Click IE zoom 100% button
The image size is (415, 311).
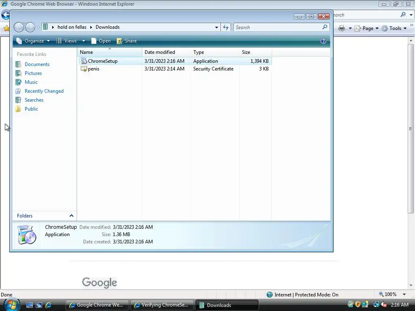pyautogui.click(x=388, y=294)
